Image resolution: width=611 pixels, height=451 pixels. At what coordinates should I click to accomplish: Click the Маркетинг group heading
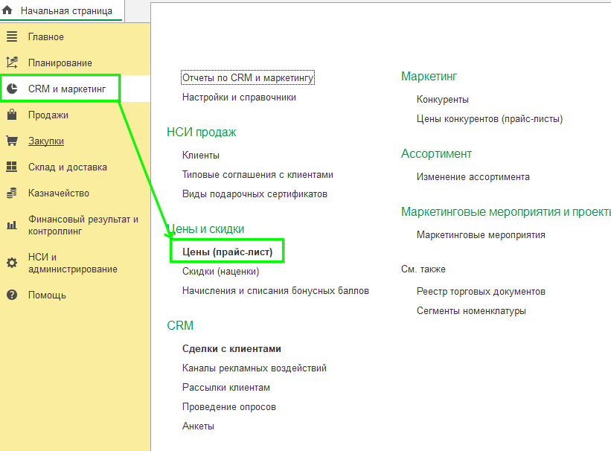(x=429, y=77)
